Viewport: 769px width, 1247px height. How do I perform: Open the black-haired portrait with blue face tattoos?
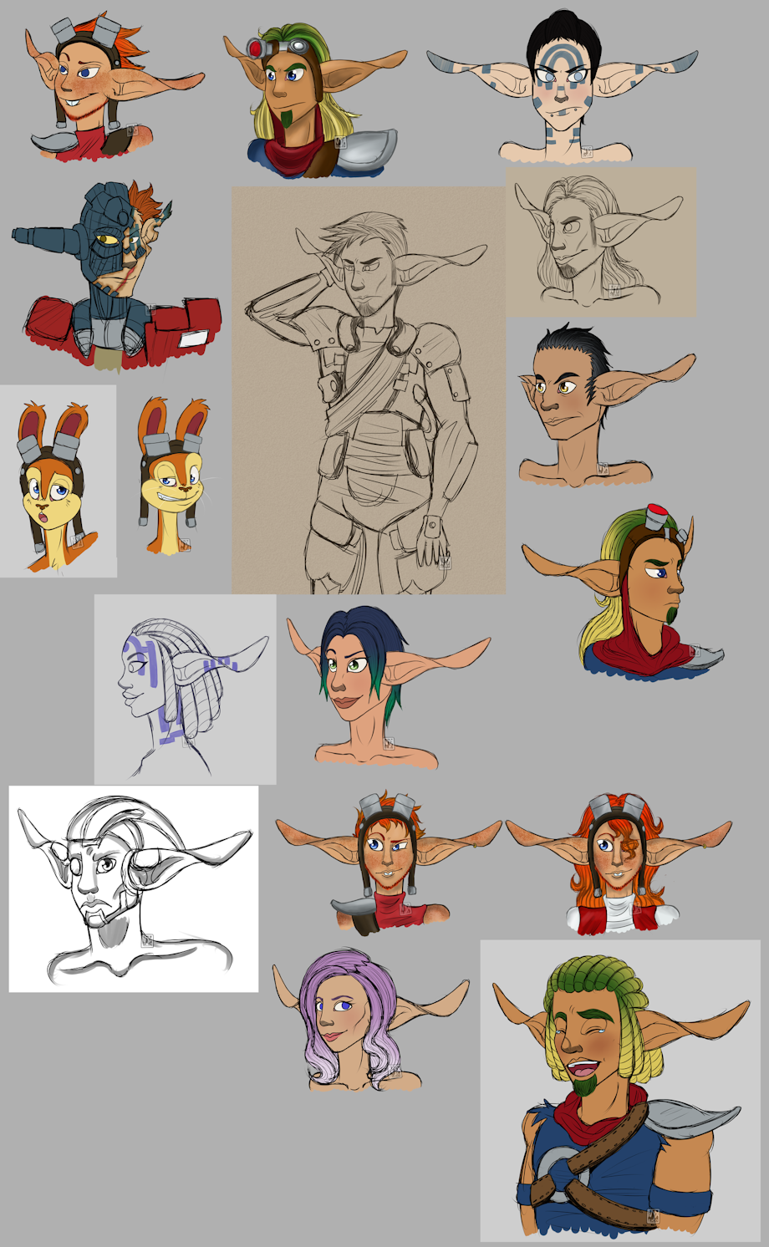point(563,85)
